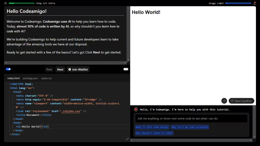260x146 pixels.
Task: Ask 'What is this code doing?'
Action: (x=152, y=127)
